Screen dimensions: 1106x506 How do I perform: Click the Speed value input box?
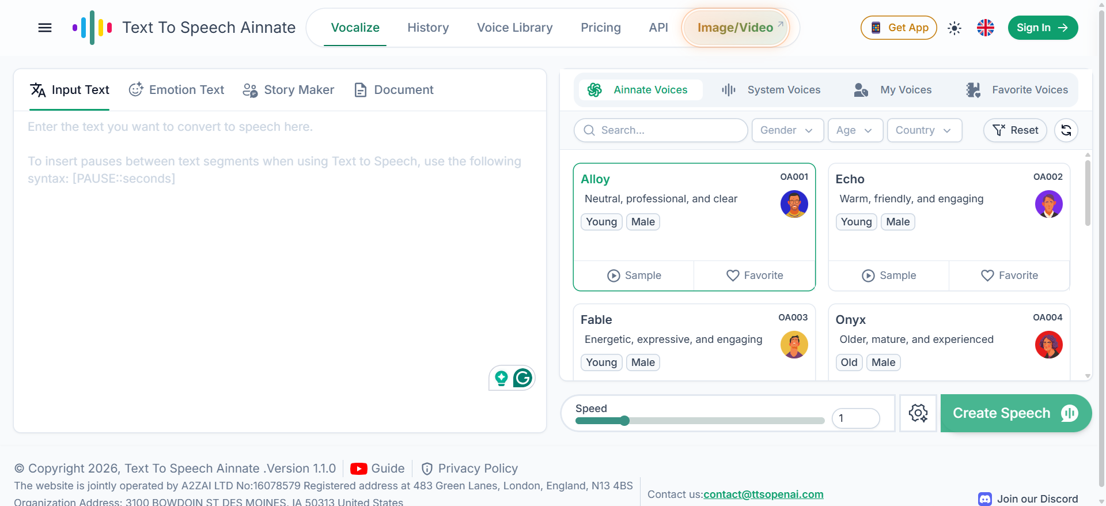pos(856,418)
